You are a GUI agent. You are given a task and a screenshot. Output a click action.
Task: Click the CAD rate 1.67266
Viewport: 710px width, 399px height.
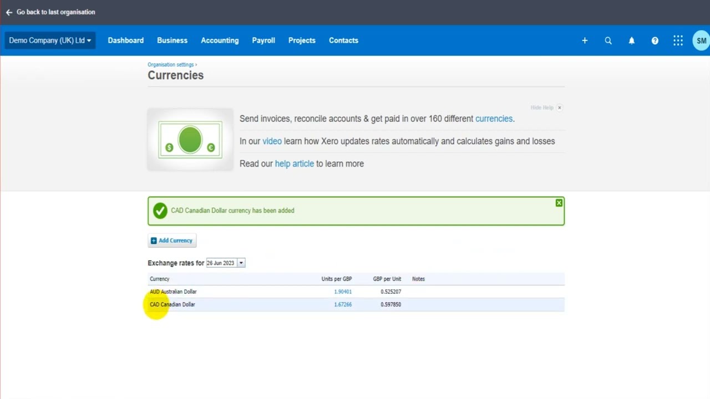[343, 304]
